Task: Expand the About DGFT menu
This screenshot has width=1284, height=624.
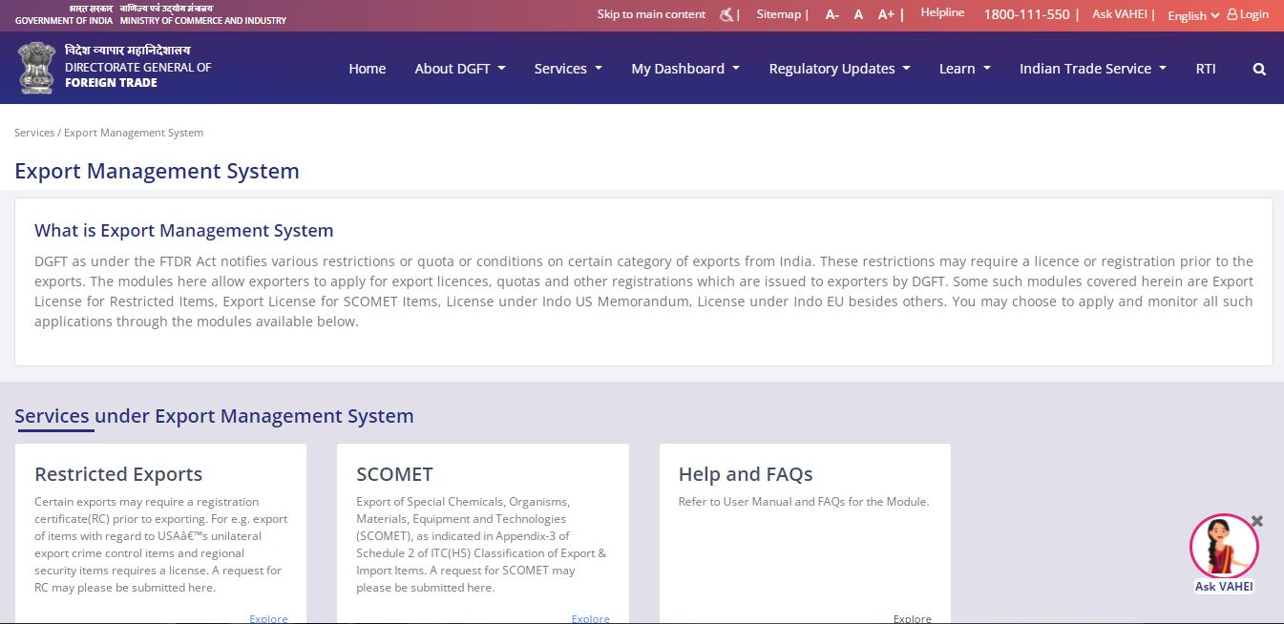Action: pos(459,69)
